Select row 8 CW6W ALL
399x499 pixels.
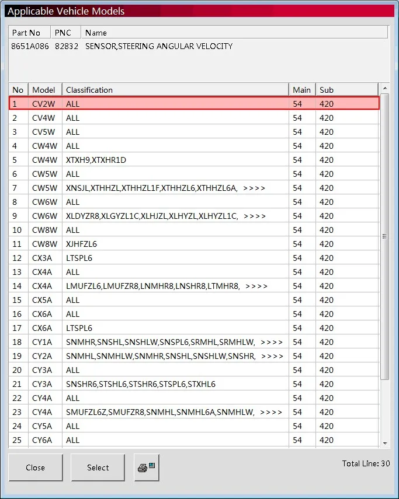pos(194,202)
